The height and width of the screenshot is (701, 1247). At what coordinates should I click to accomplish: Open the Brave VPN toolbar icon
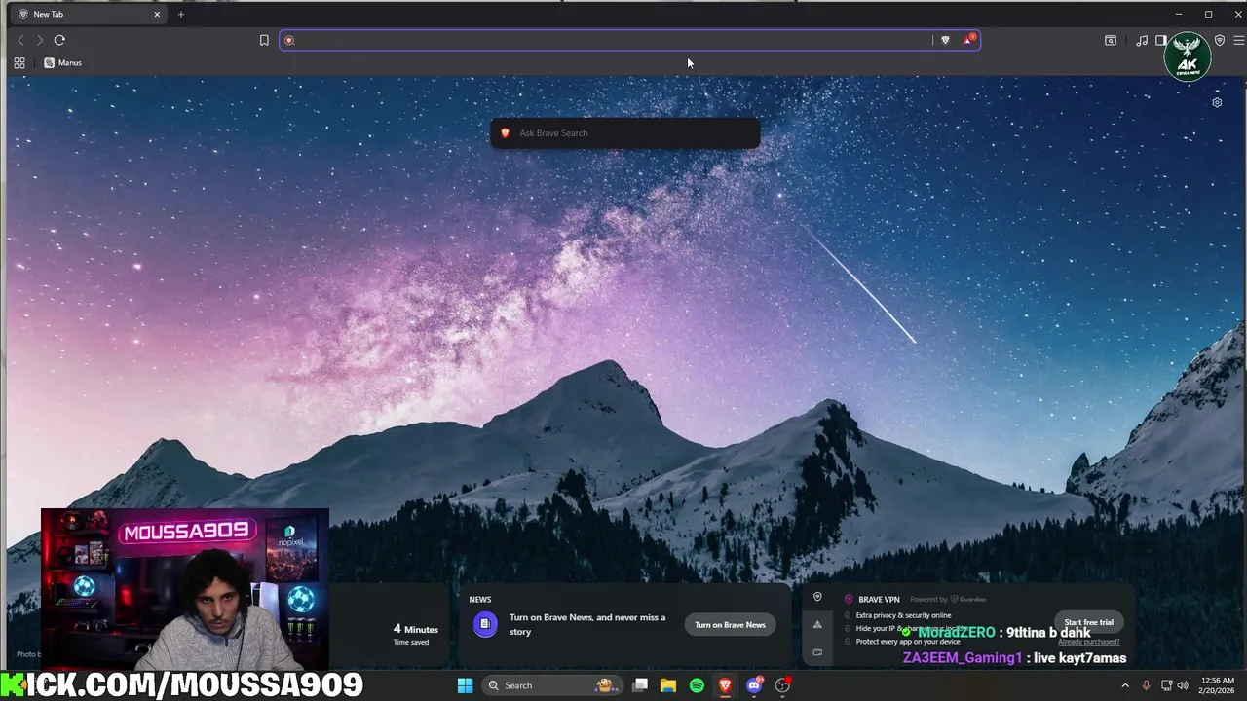[1220, 40]
